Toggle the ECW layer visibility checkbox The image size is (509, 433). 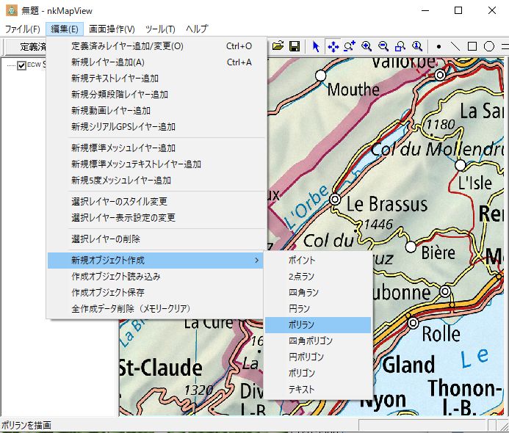pyautogui.click(x=21, y=65)
